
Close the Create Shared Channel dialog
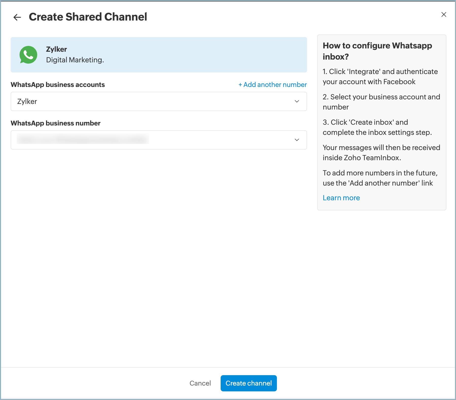pos(444,14)
